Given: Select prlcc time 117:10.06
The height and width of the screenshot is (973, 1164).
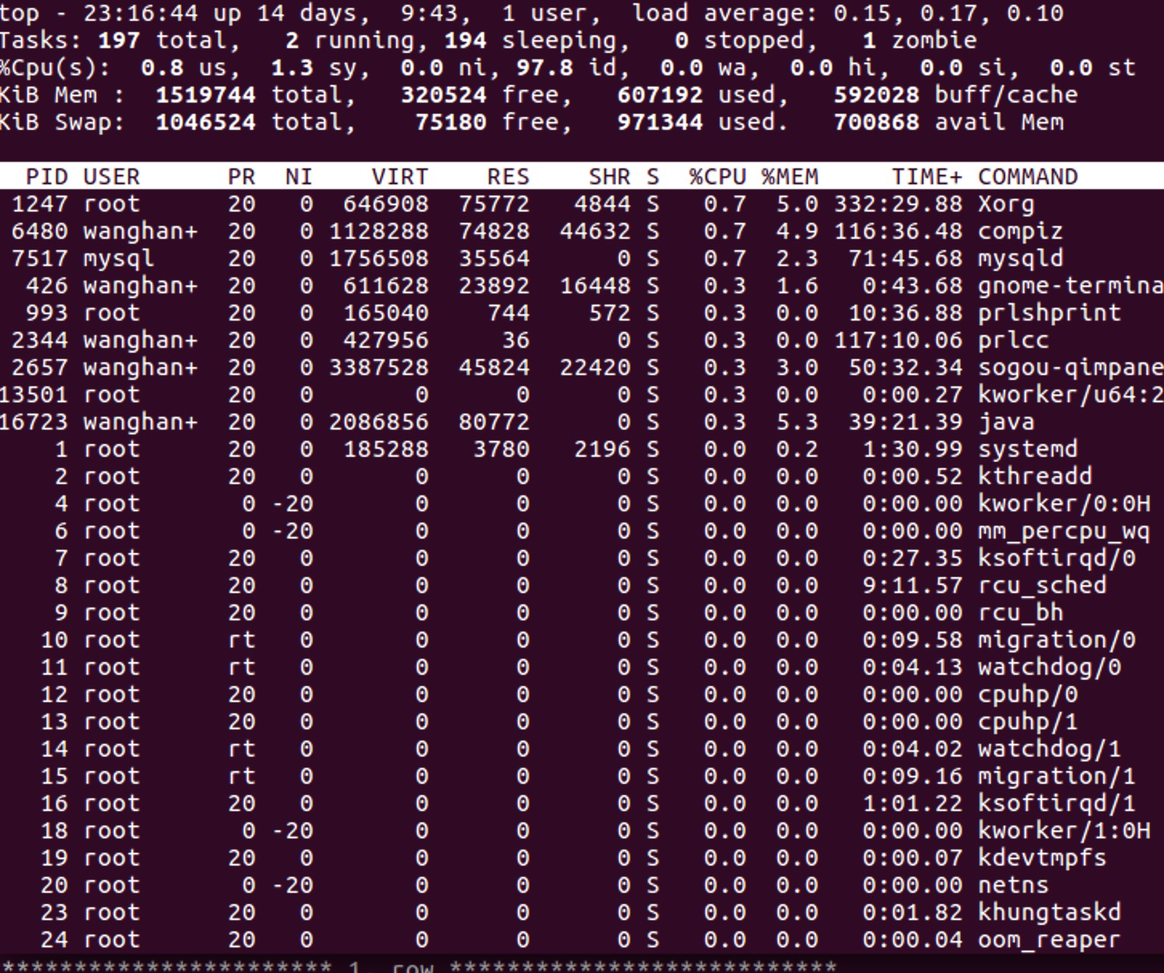Looking at the screenshot, I should coord(898,341).
